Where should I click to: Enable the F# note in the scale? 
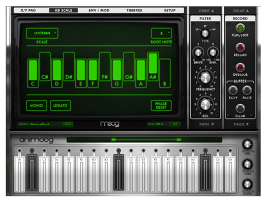[105, 67]
